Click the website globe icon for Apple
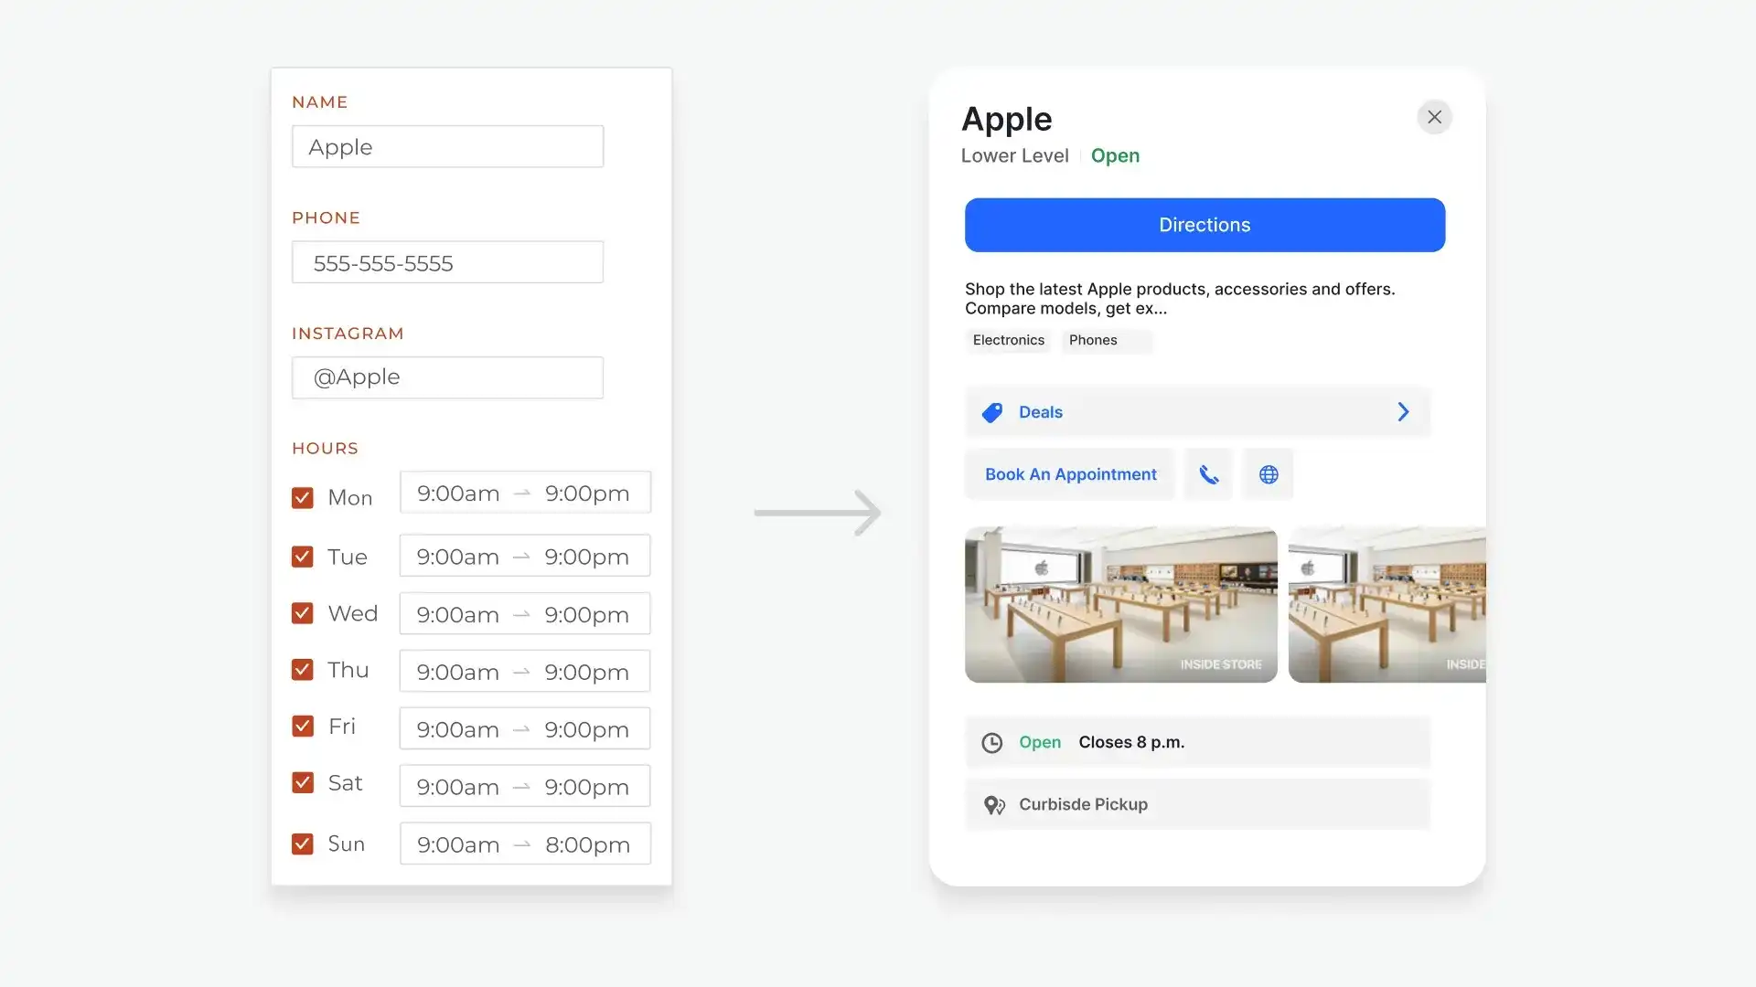Viewport: 1756px width, 987px height. click(x=1268, y=472)
